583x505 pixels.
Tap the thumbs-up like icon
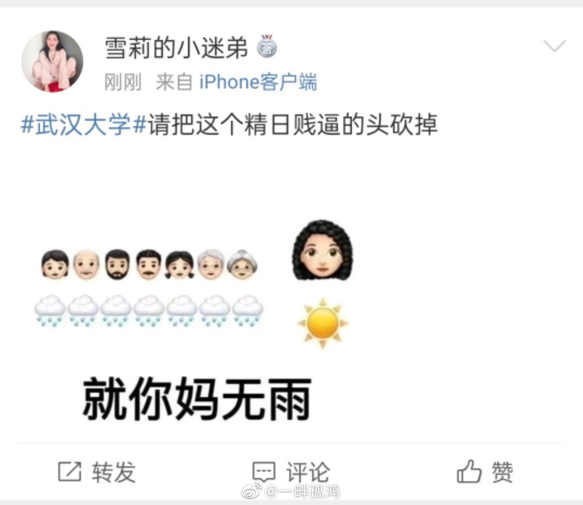coord(469,471)
